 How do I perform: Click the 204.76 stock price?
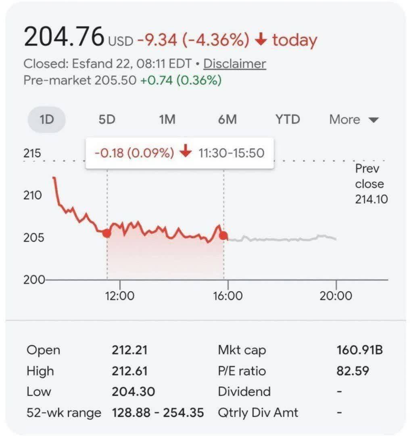(64, 37)
